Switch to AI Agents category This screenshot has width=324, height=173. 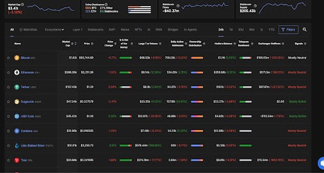coord(190,30)
